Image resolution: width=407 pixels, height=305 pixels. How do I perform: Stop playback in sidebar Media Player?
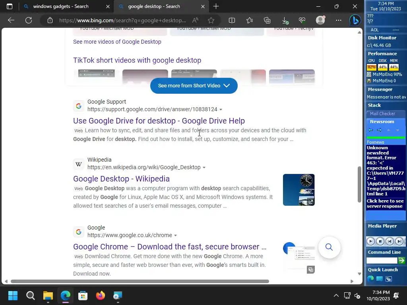click(380, 241)
